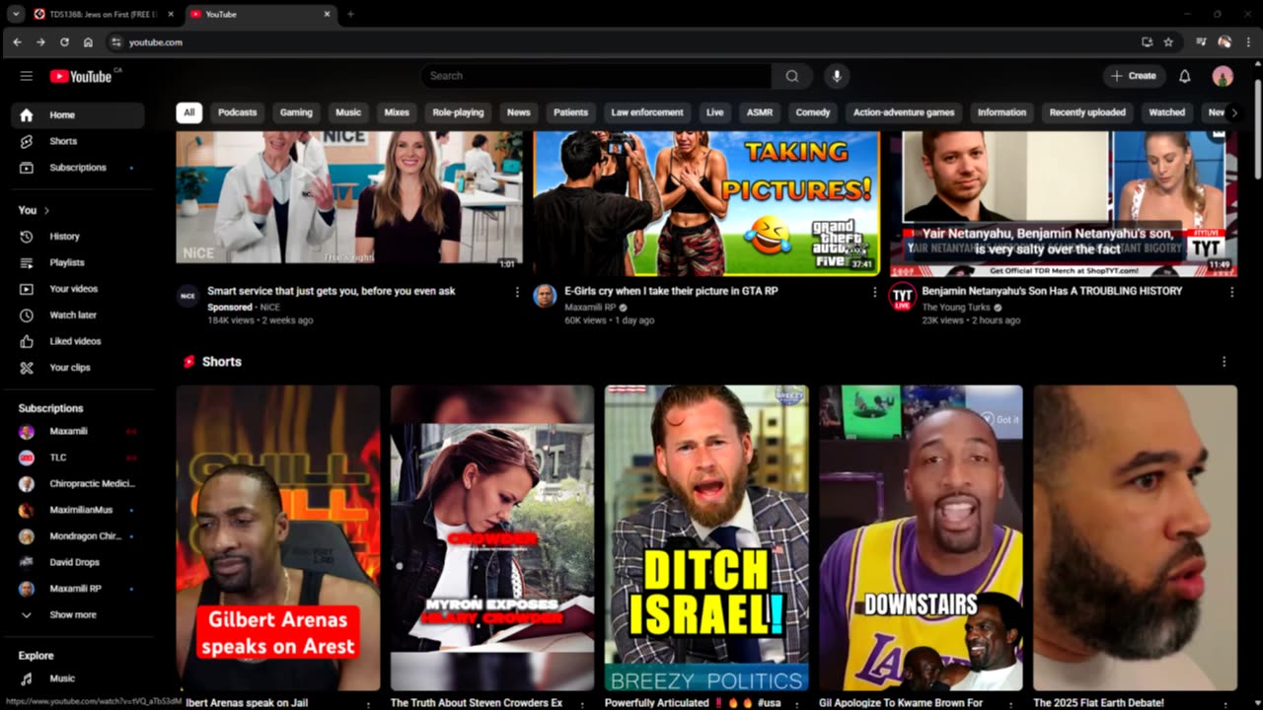Select the News filter chip
This screenshot has height=710, width=1263.
[x=519, y=112]
